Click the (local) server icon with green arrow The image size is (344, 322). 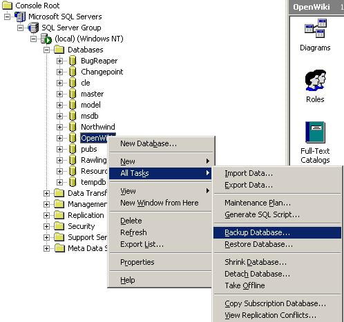(46, 39)
